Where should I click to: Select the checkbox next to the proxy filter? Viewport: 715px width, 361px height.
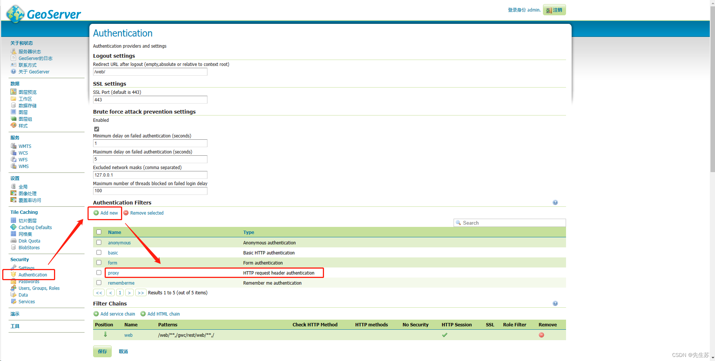tap(99, 272)
